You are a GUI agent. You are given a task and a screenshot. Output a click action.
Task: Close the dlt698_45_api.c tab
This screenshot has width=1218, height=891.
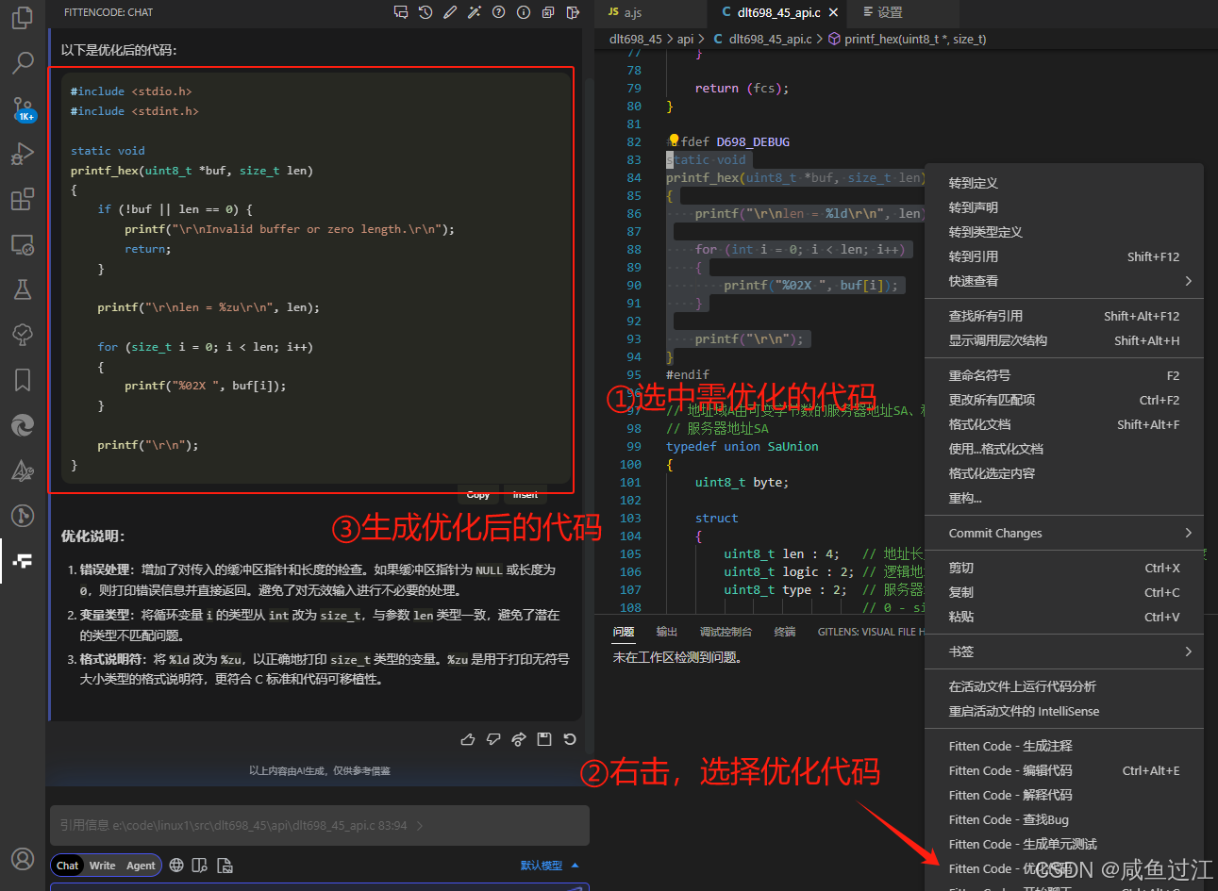point(834,12)
